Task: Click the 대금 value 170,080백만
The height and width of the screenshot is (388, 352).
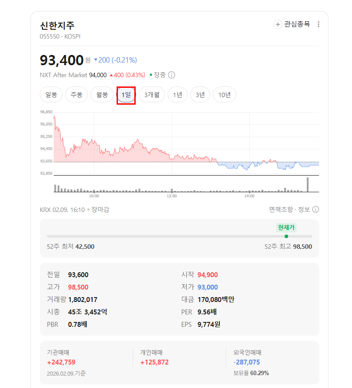Action: [216, 300]
